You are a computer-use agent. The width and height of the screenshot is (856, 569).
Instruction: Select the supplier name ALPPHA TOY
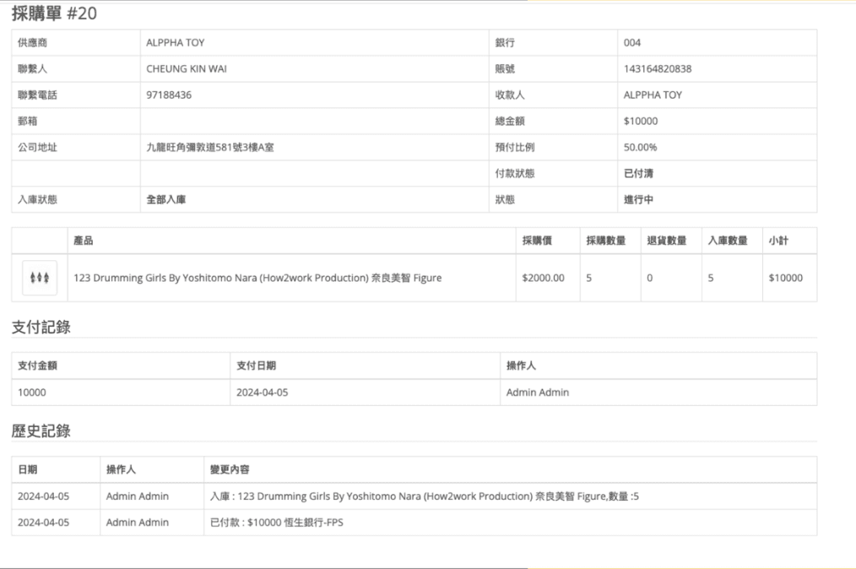click(176, 43)
